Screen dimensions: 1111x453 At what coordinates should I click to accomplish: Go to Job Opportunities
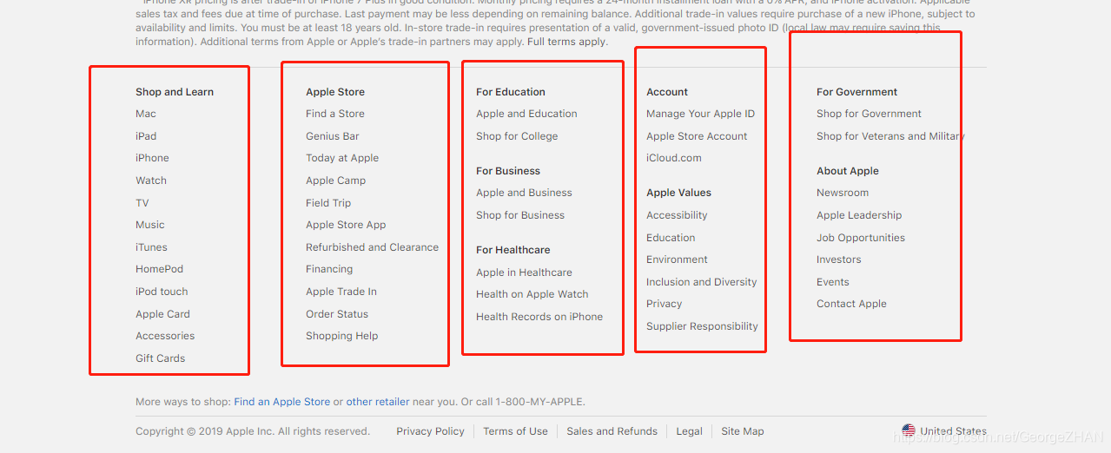pos(861,238)
